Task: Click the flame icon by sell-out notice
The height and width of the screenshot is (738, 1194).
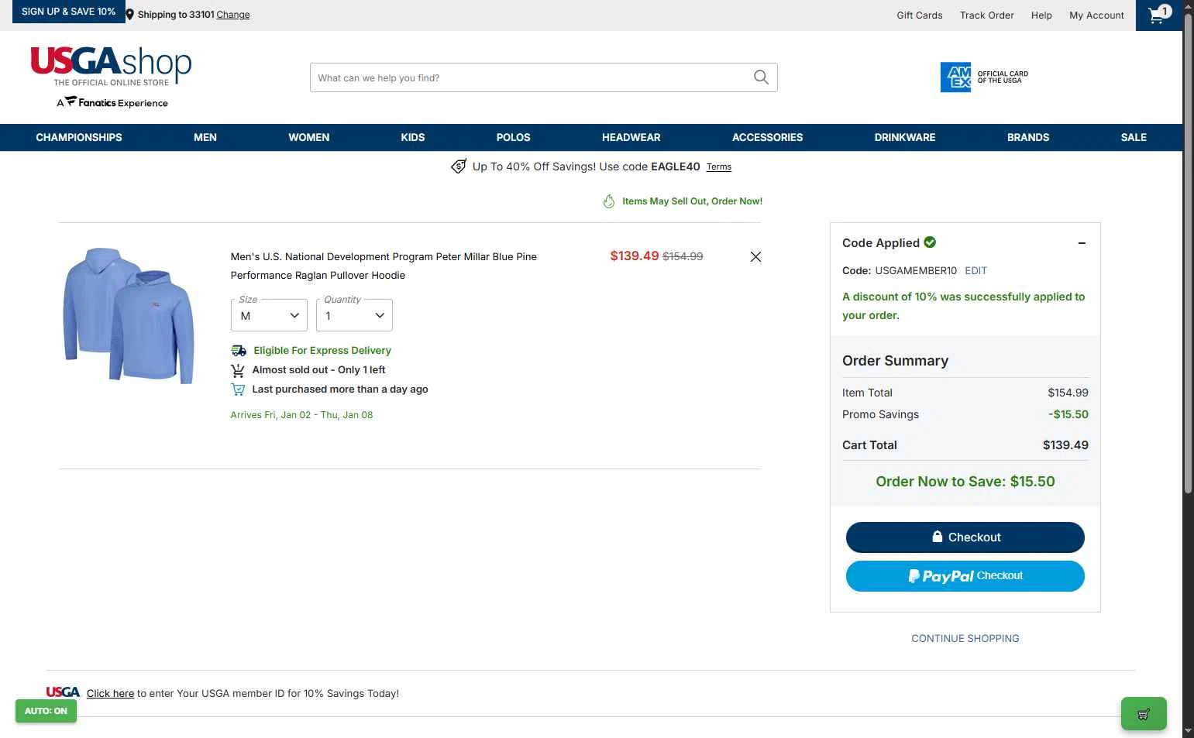Action: click(x=609, y=201)
